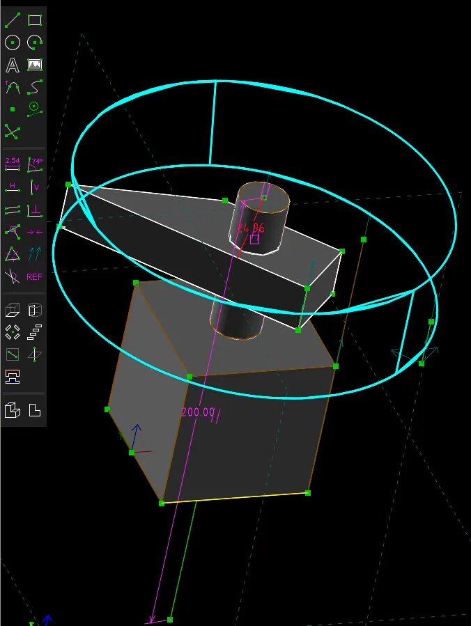This screenshot has width=471, height=626.
Task: Select the red 24.06 dimension label
Action: [251, 228]
